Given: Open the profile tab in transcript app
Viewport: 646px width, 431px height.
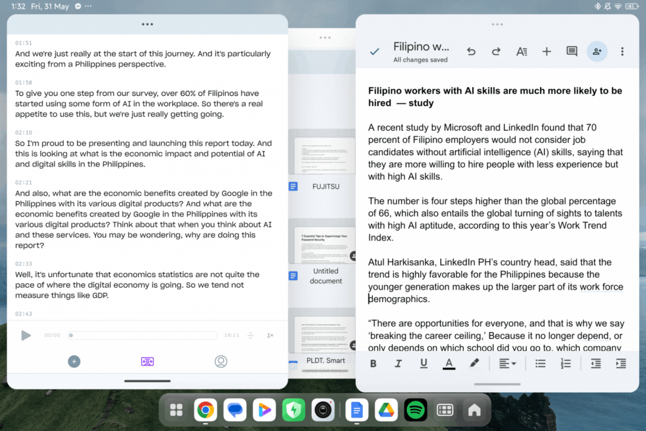Looking at the screenshot, I should click(220, 362).
